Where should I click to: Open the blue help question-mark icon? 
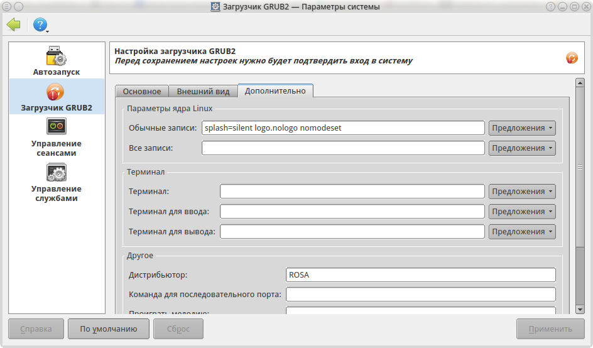click(x=40, y=25)
